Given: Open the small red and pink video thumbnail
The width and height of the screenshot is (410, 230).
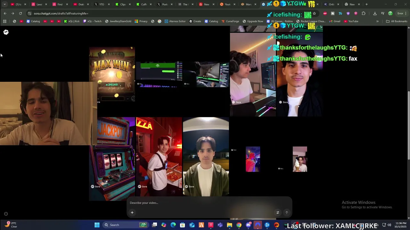Looking at the screenshot, I should coord(253,159).
